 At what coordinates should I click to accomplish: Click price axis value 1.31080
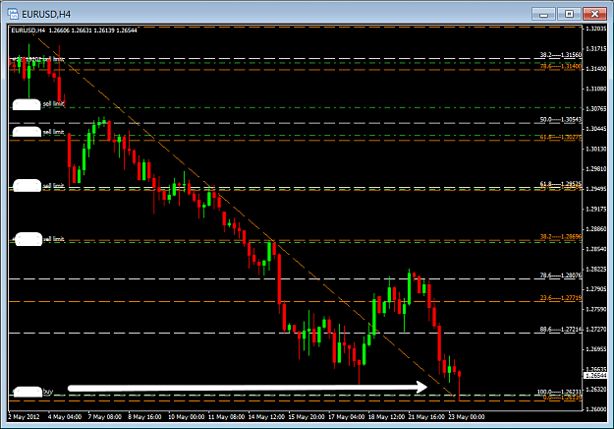coord(596,89)
